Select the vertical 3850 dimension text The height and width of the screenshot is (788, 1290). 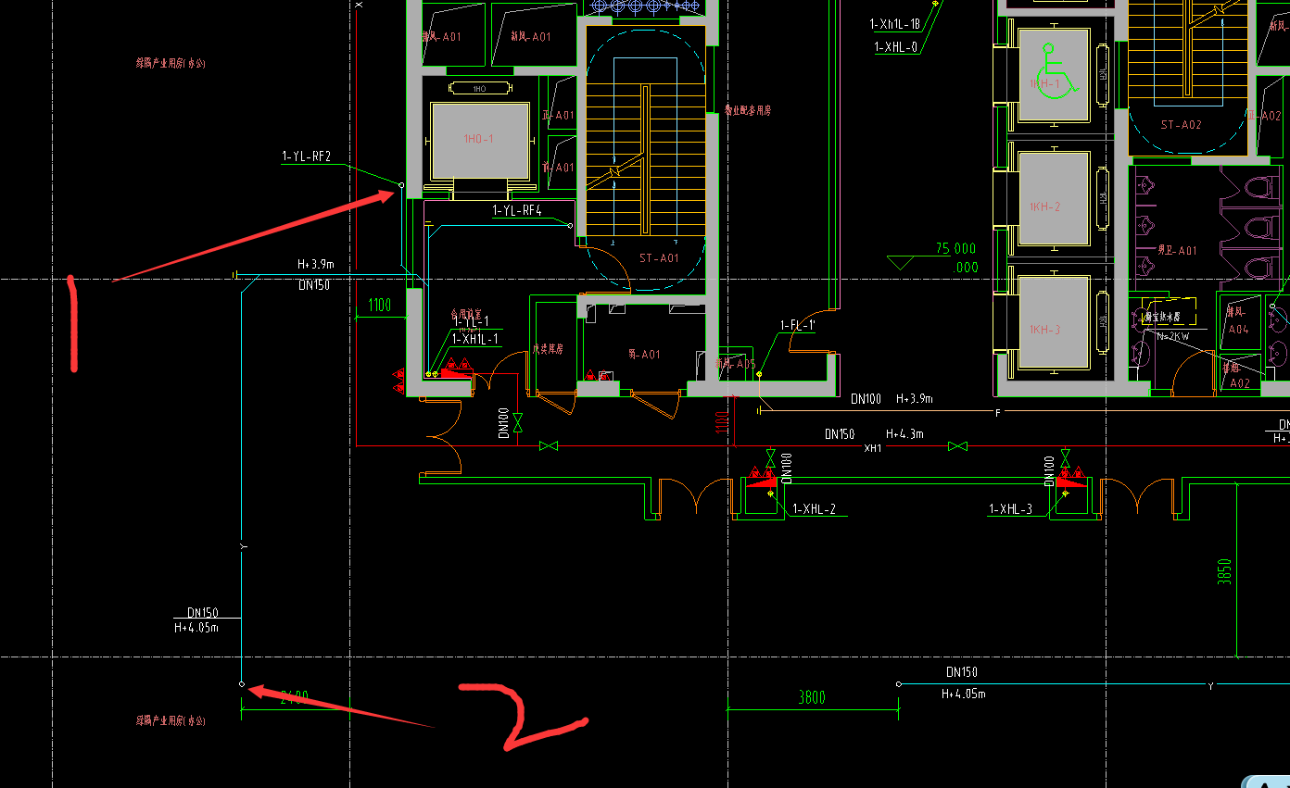(x=1224, y=574)
